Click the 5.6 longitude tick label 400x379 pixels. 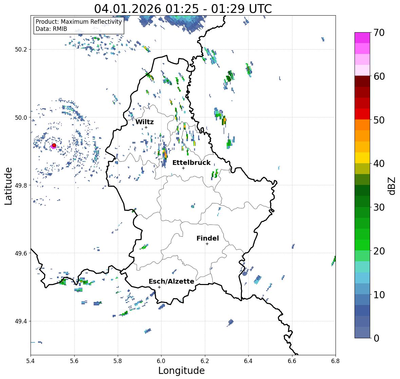click(74, 361)
